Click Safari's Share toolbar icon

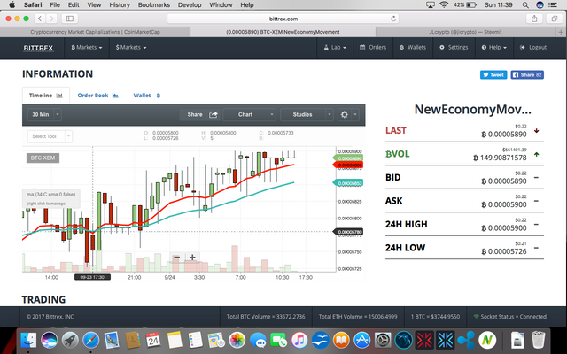coord(534,19)
